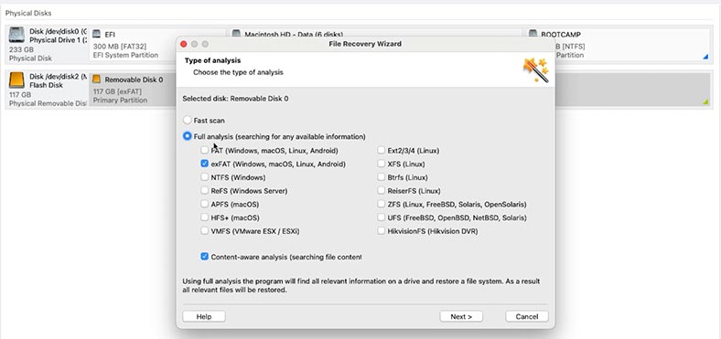Click the File Recovery Wizard title bar
The image size is (721, 339).
pyautogui.click(x=365, y=44)
